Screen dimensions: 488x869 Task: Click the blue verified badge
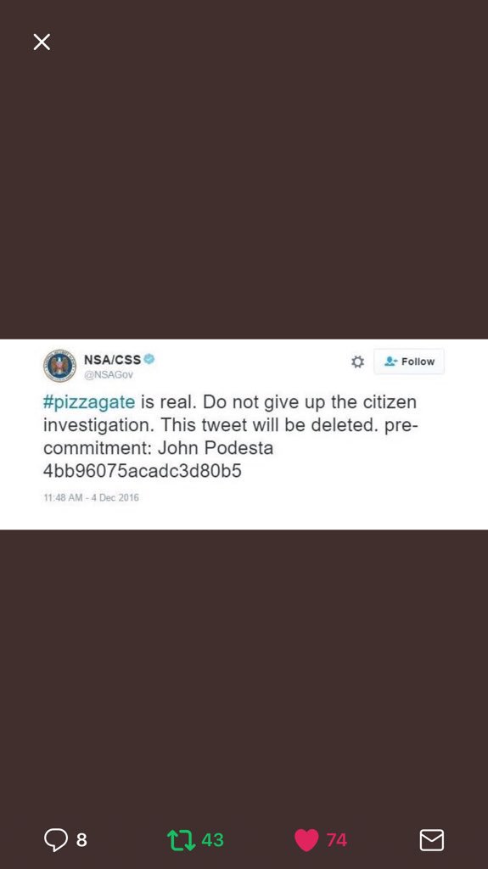(x=149, y=359)
